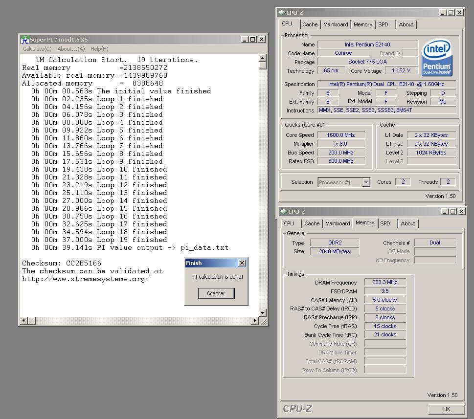Click the CAS# Latency value '5.0 clocks'
474x419 pixels.
tap(385, 300)
